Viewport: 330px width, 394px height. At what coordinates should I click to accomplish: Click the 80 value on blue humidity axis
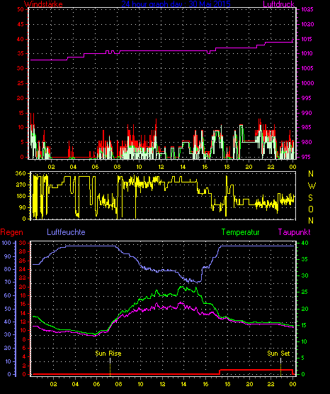(8, 269)
